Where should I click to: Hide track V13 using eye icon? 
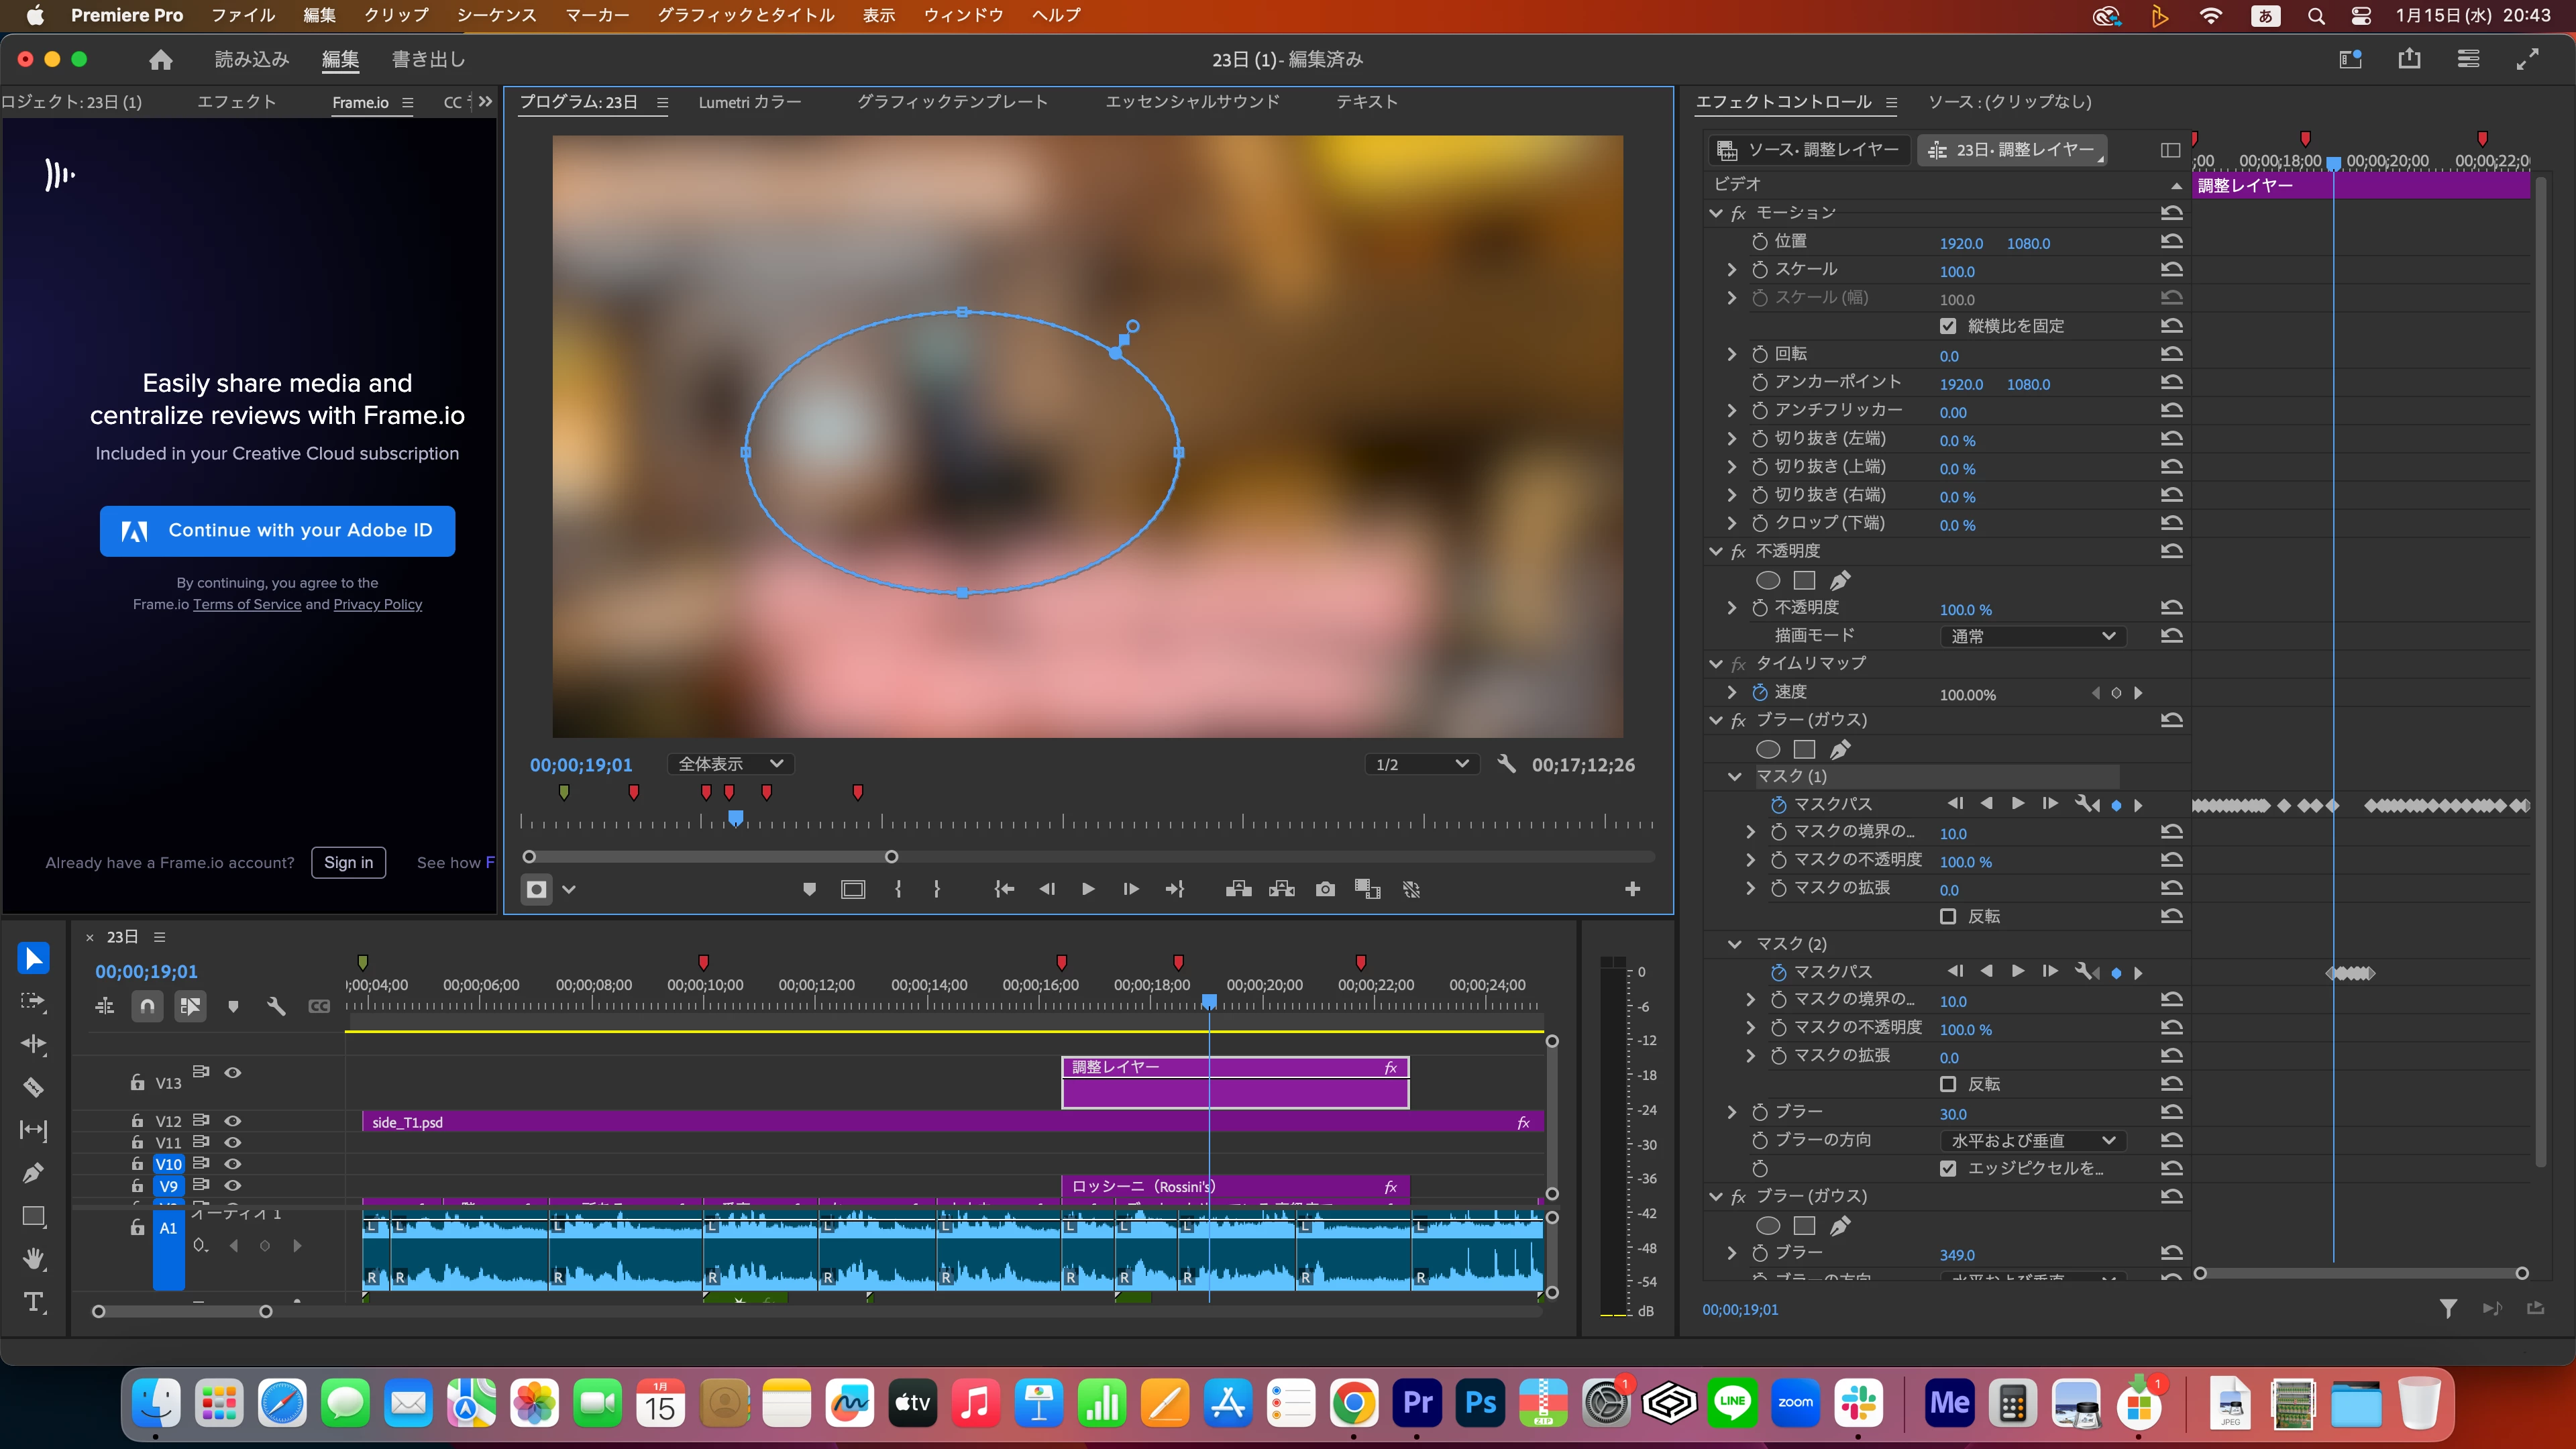pos(233,1072)
